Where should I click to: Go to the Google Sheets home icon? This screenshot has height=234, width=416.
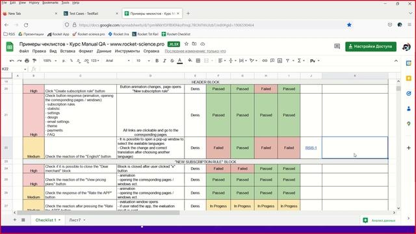point(10,47)
